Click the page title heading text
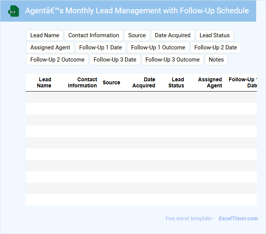Image resolution: width=266 pixels, height=234 pixels. (137, 11)
